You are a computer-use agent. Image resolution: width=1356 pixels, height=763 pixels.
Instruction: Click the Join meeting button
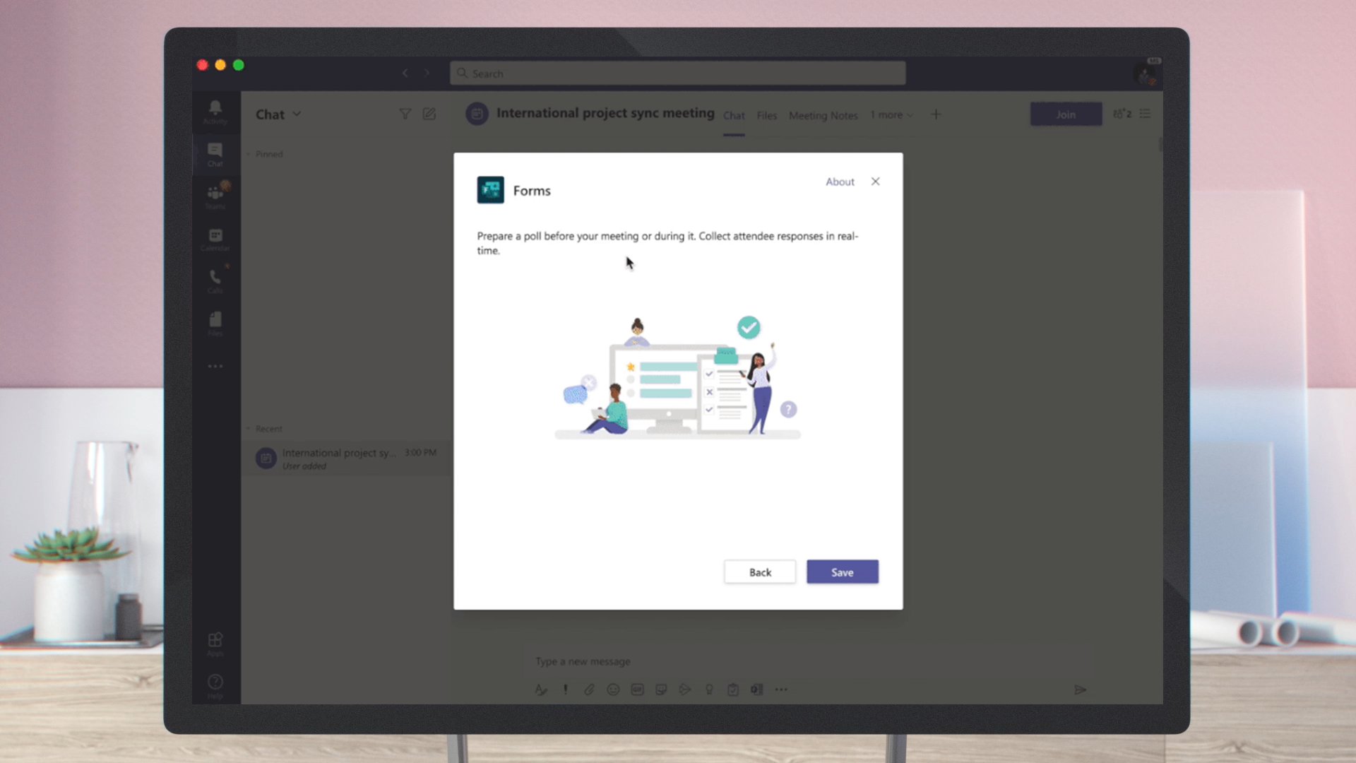coord(1065,114)
